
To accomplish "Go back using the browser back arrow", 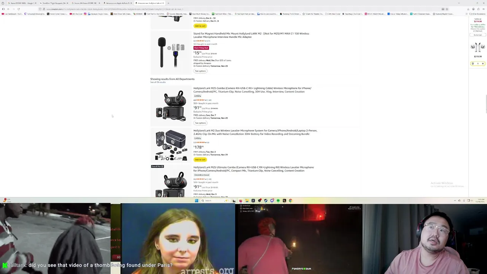I will (x=8, y=9).
